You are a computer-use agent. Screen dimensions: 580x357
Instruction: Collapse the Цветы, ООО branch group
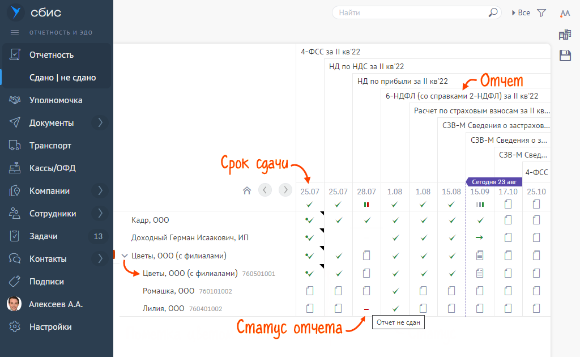pos(125,256)
